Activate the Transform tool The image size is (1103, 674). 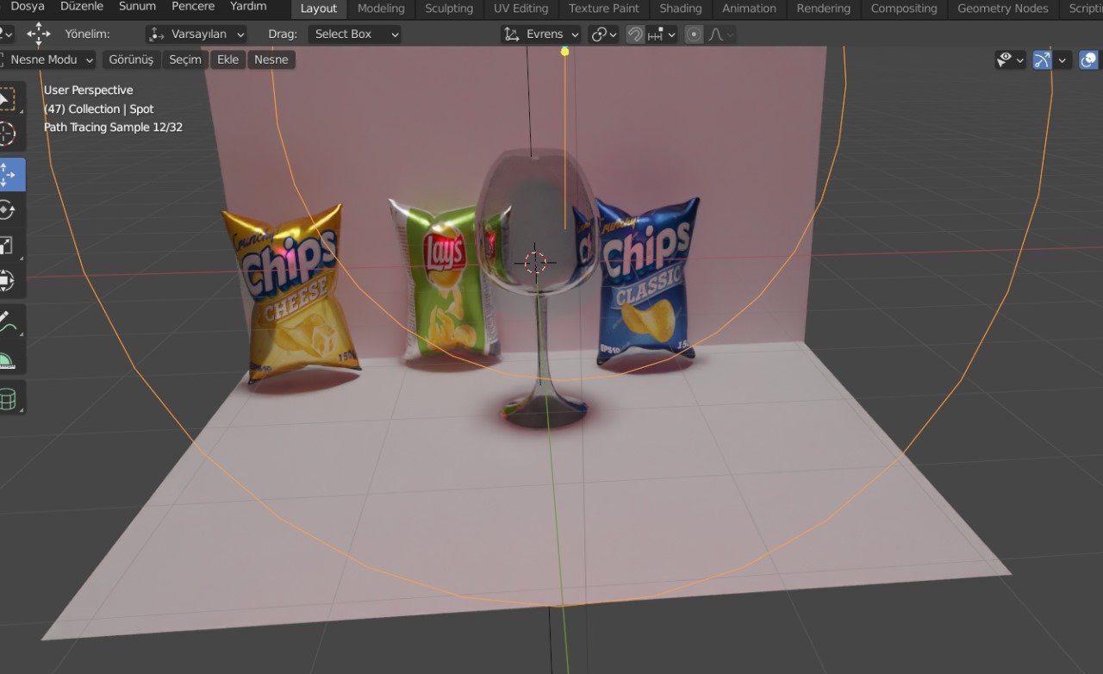(7, 281)
